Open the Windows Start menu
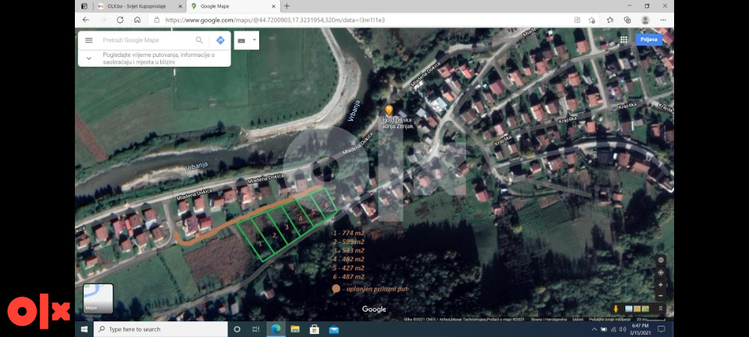The image size is (749, 337). [85, 330]
